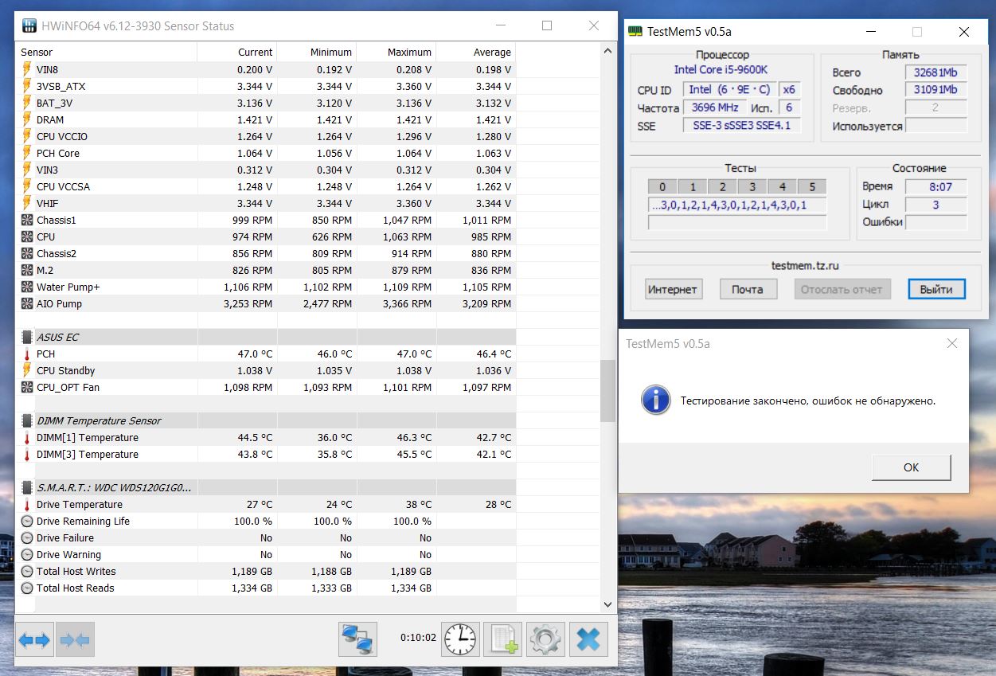Click the lightning icon beside CPU VCCIO
The image size is (996, 676).
click(x=27, y=136)
